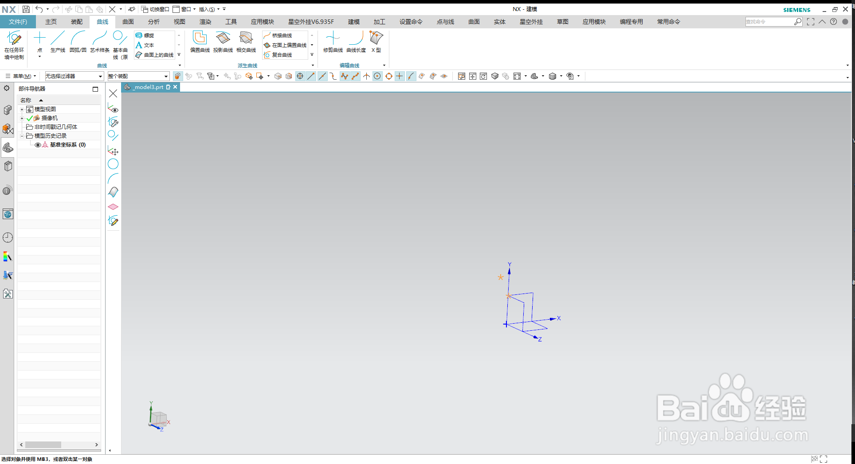Open the Helix (螺旋) curve tool
This screenshot has height=464, width=855.
point(145,35)
